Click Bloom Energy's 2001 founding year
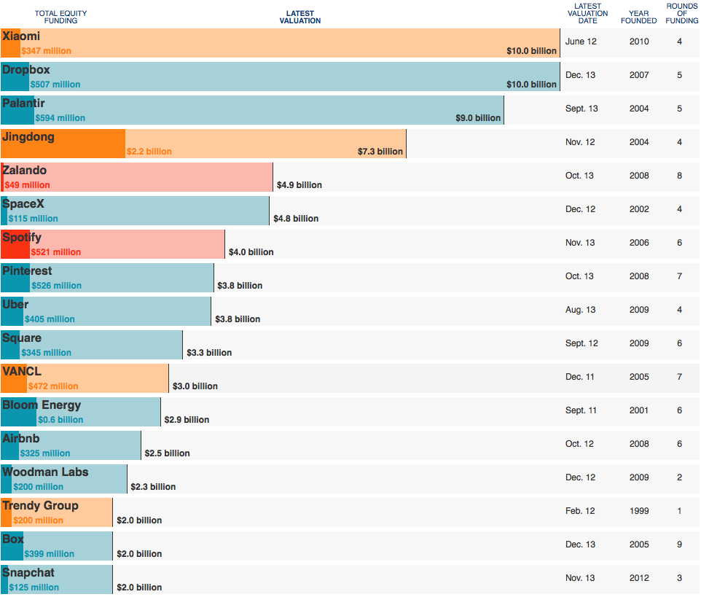Image resolution: width=701 pixels, height=597 pixels. coord(639,410)
